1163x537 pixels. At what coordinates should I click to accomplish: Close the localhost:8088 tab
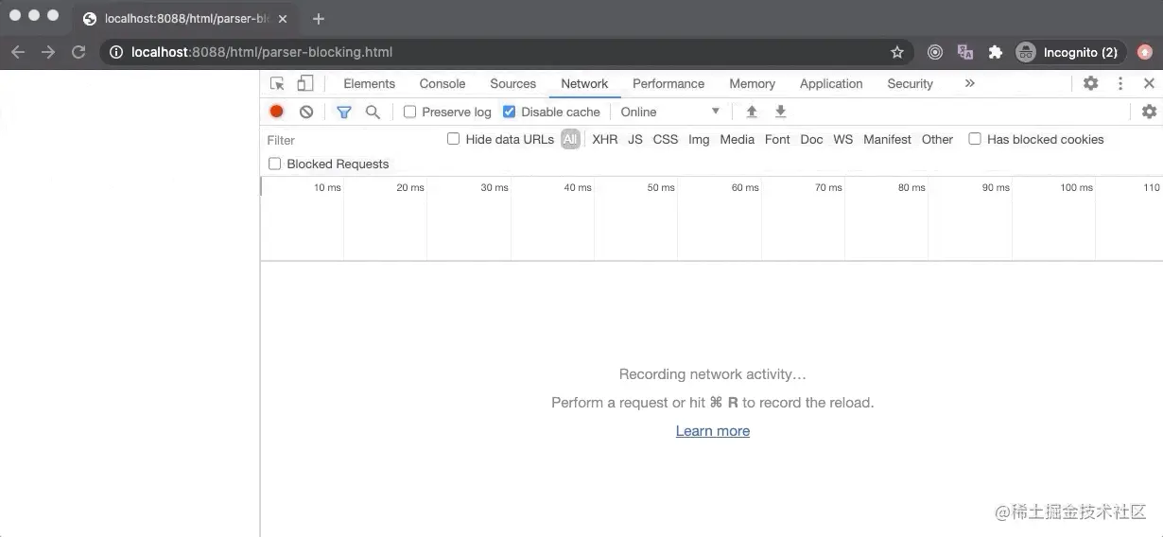283,18
